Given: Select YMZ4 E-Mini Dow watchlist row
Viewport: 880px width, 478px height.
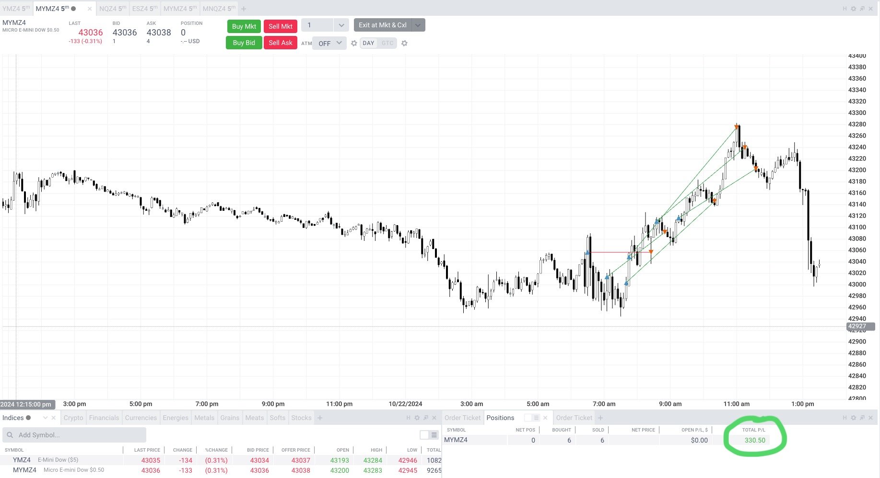Looking at the screenshot, I should 221,460.
